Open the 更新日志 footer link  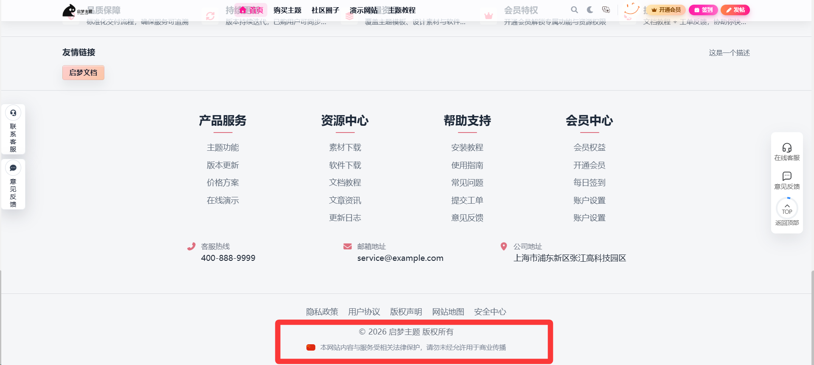coord(345,218)
